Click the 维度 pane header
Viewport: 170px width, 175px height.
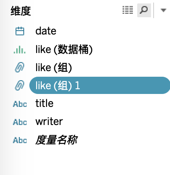pyautogui.click(x=21, y=11)
